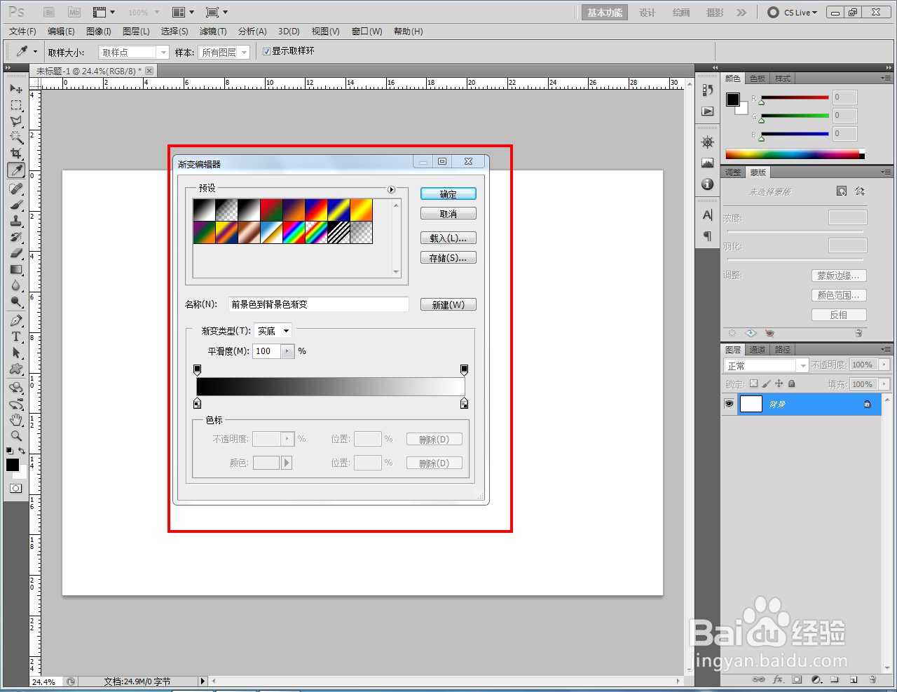
Task: Select the Dodge tool
Action: [16, 302]
